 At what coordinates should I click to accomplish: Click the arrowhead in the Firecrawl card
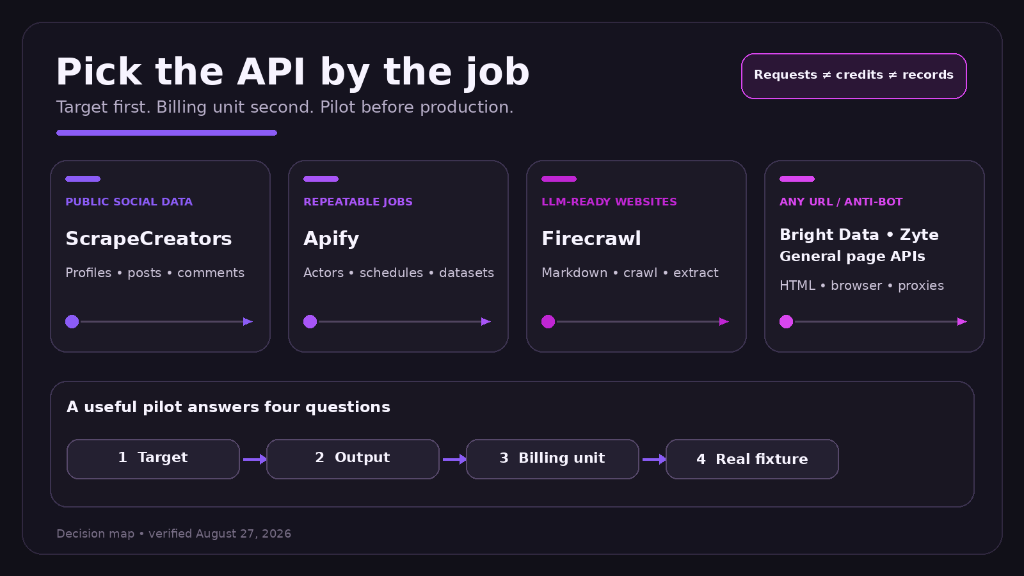pos(724,321)
